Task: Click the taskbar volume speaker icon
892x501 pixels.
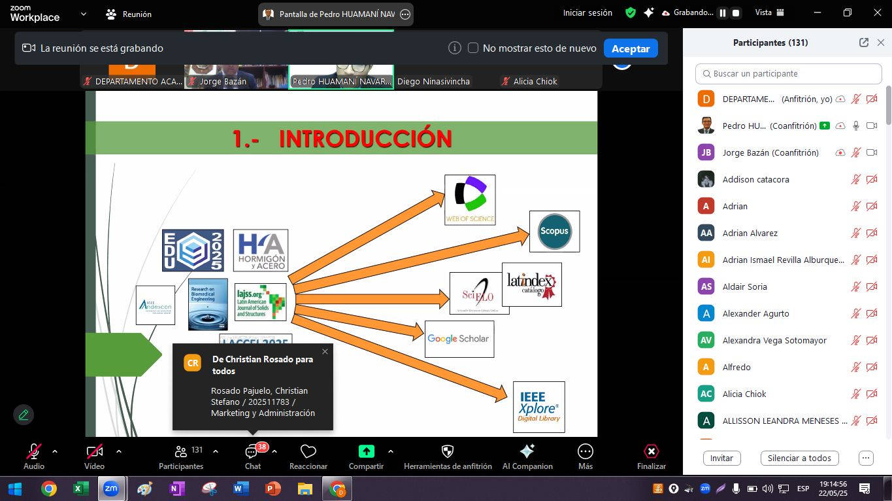Action: point(767,489)
